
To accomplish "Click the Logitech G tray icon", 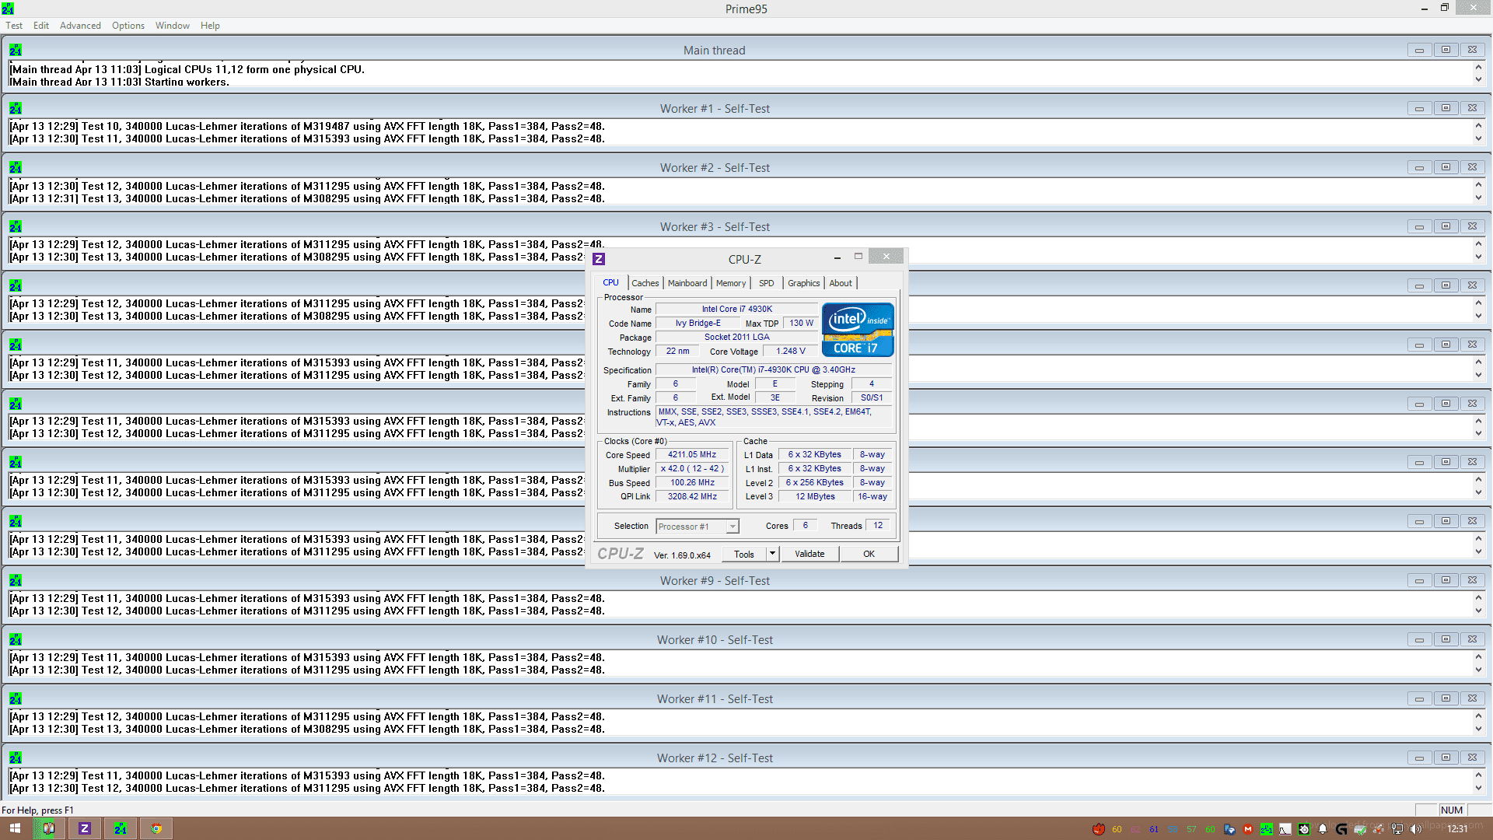I will pyautogui.click(x=1341, y=829).
